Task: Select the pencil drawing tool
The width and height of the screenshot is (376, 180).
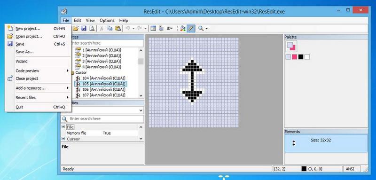Action: tap(191, 28)
